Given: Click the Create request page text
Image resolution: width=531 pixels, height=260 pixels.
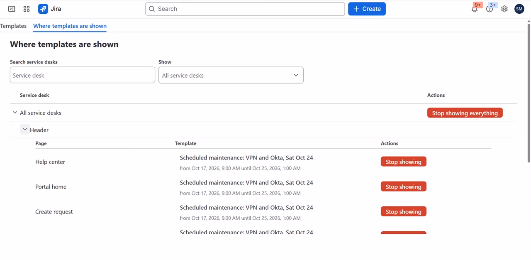Looking at the screenshot, I should pyautogui.click(x=54, y=212).
